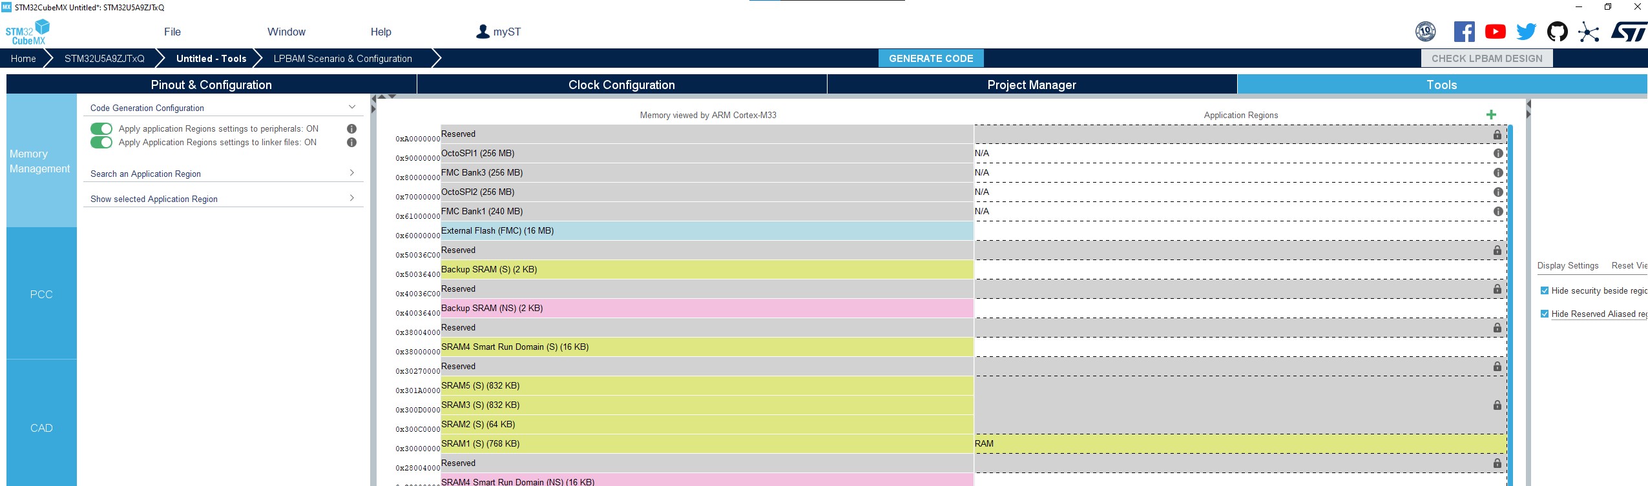Image resolution: width=1648 pixels, height=486 pixels.
Task: Click the STM32CubeMX logo
Action: (27, 32)
